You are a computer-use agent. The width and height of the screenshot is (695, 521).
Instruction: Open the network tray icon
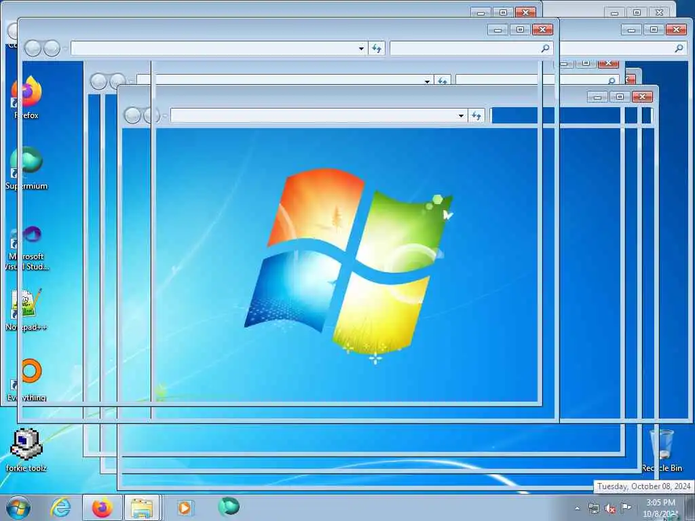[593, 508]
